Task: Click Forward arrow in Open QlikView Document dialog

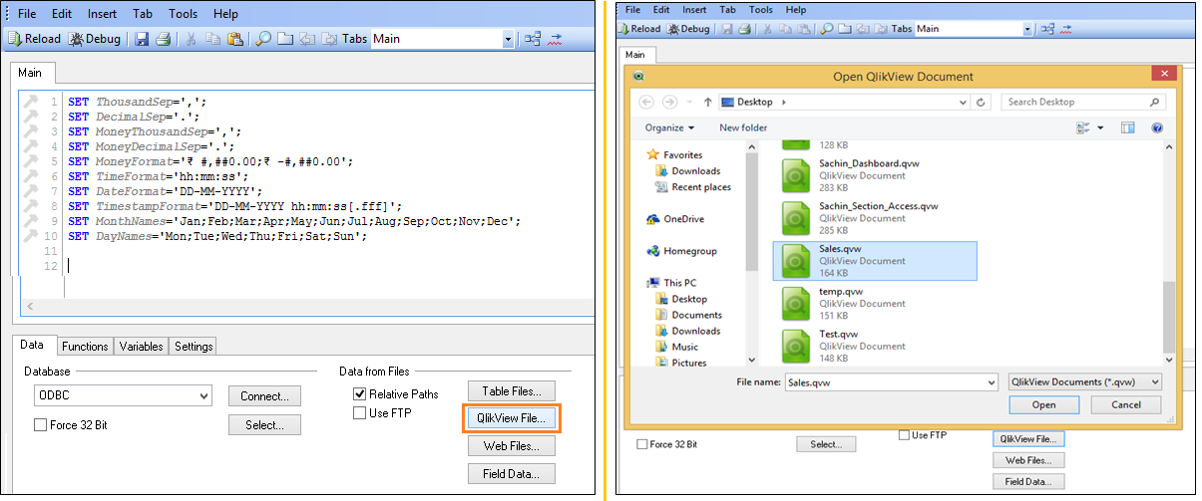Action: tap(671, 102)
